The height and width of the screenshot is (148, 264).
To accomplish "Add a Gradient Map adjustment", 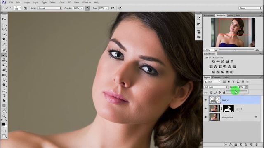I will (x=232, y=72).
